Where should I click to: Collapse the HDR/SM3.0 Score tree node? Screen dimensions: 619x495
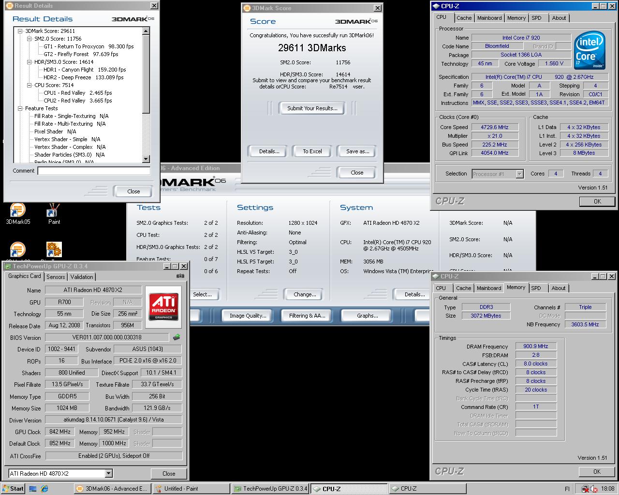click(29, 62)
